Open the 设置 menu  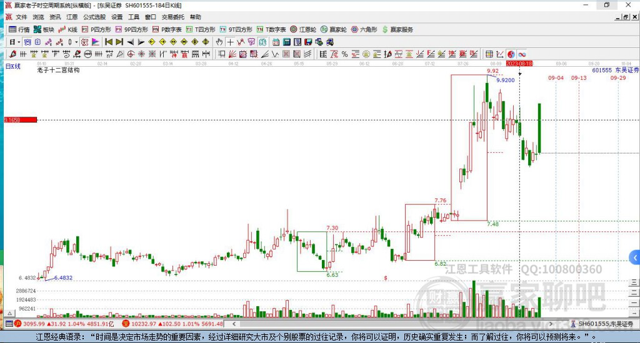[117, 17]
